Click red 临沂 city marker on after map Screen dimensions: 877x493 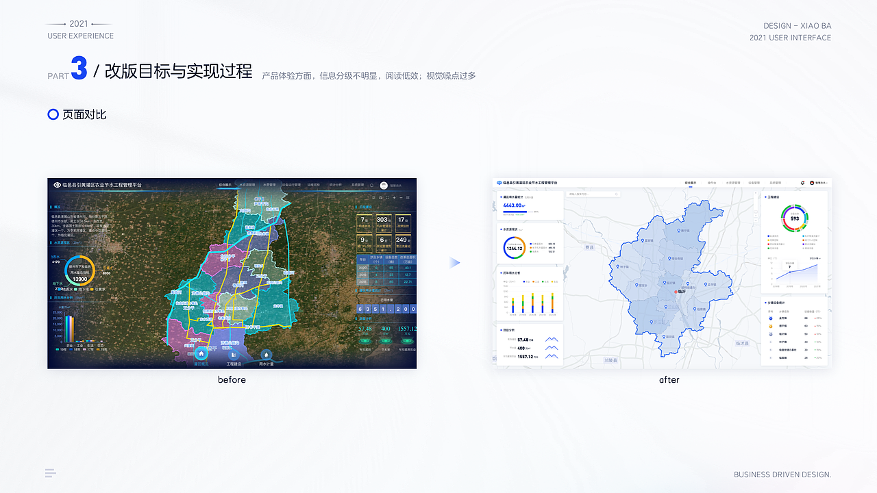[x=676, y=292]
